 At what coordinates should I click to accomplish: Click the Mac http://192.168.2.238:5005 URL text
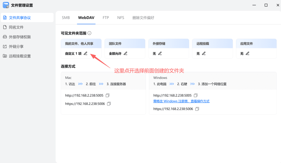tap(84, 95)
